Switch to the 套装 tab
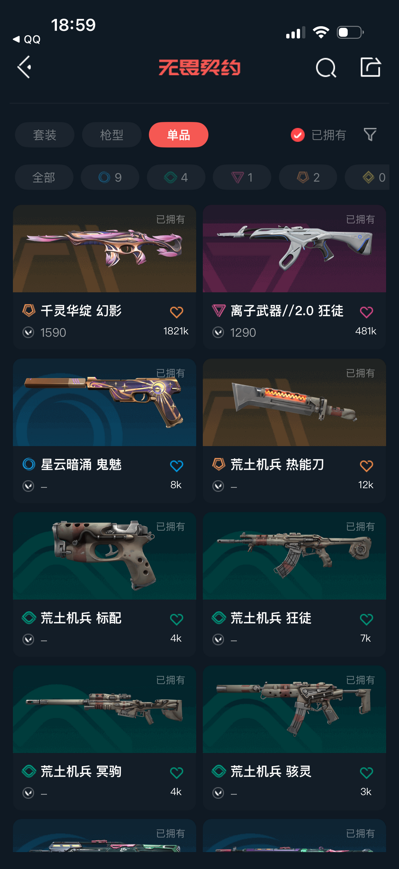 point(45,135)
